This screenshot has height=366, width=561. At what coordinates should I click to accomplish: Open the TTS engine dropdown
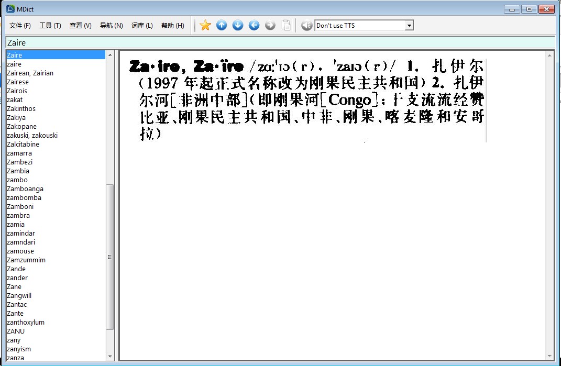tap(409, 26)
